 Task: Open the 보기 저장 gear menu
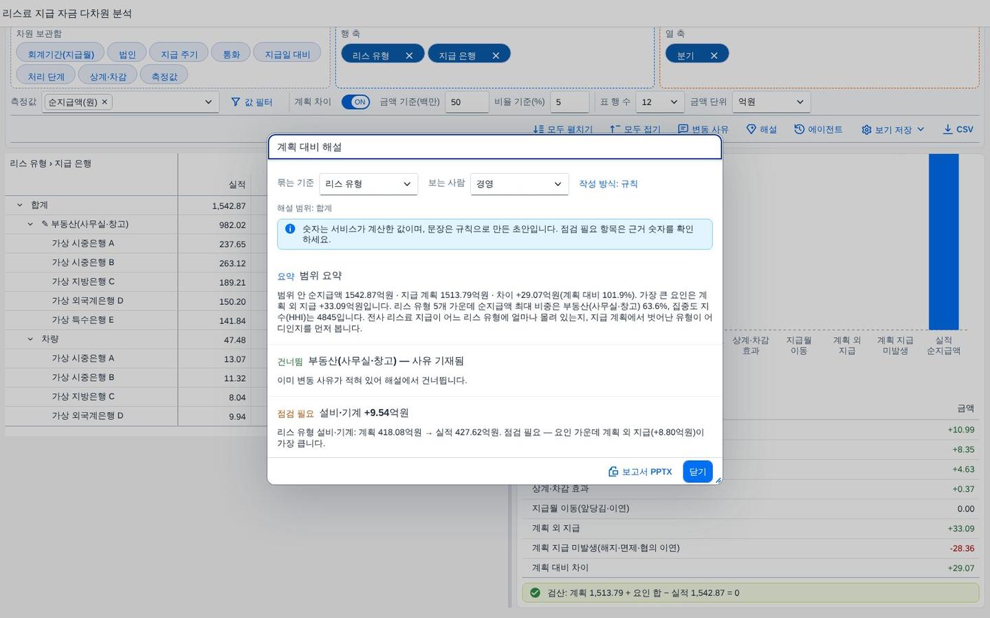click(893, 129)
